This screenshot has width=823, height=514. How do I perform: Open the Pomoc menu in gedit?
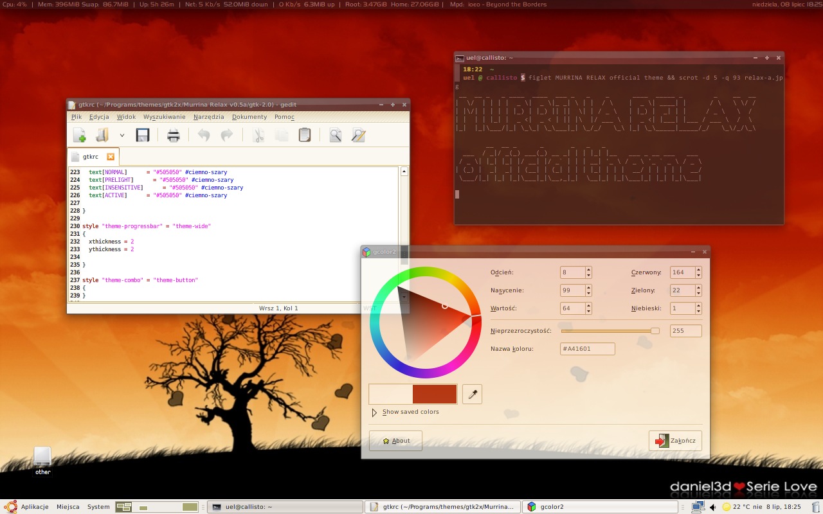pyautogui.click(x=284, y=117)
